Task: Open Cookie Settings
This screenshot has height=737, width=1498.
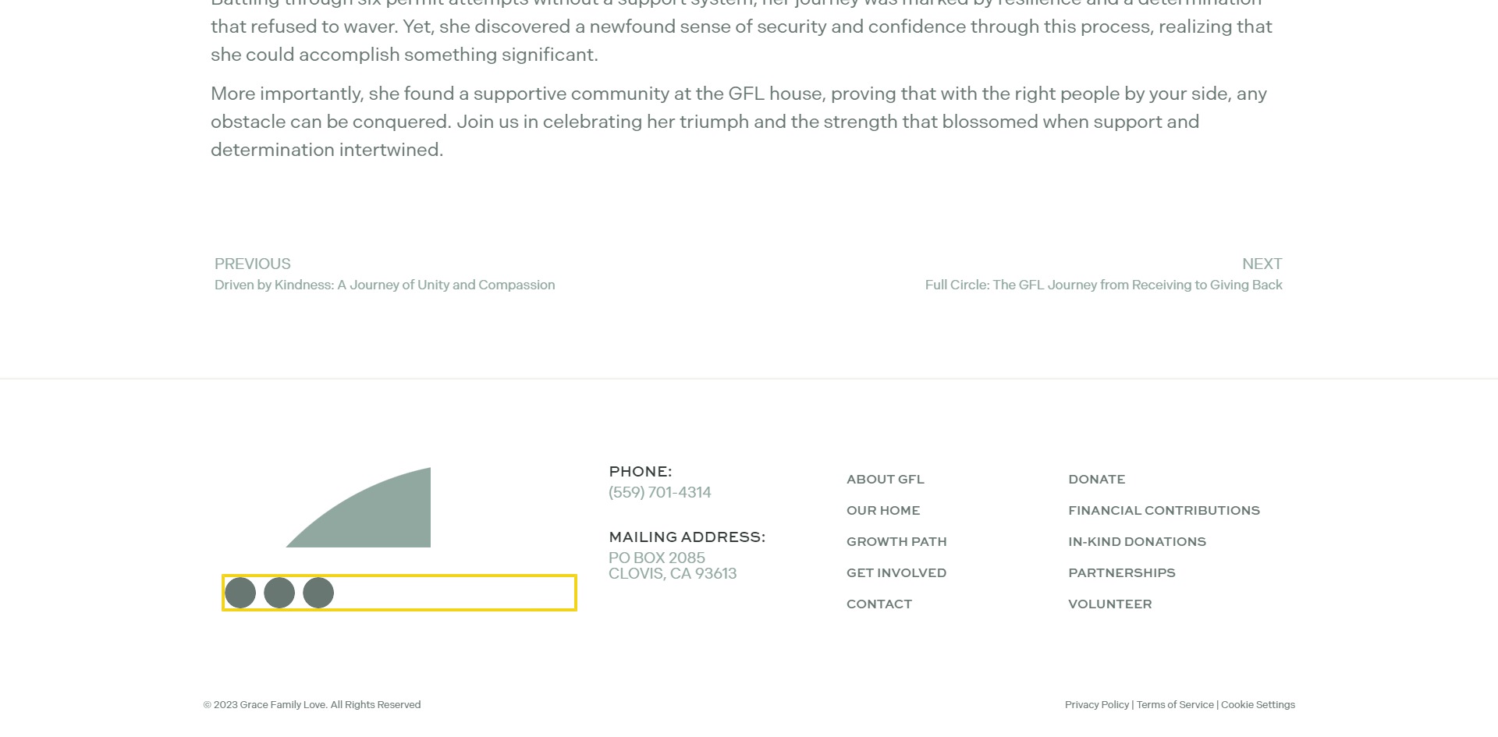Action: [x=1258, y=704]
